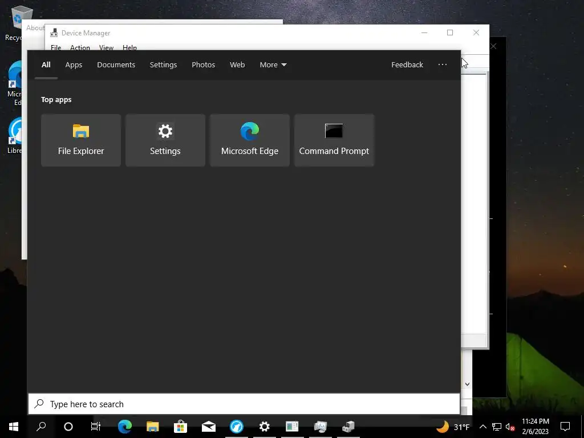Click the Device Manager title bar icon
This screenshot has height=438, width=584.
[54, 33]
